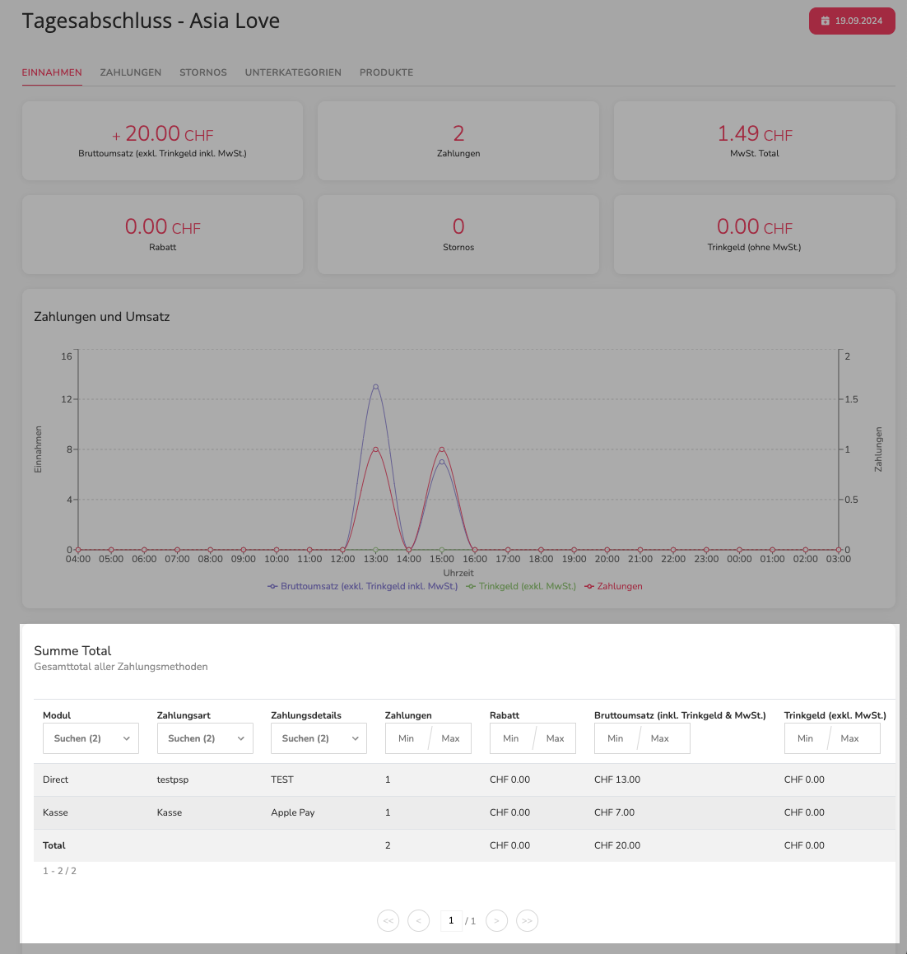This screenshot has height=954, width=907.
Task: Jump to last page with >> button
Action: pyautogui.click(x=527, y=920)
